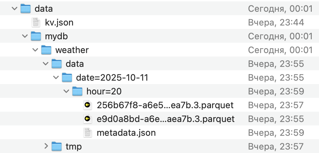Collapse the mydb folder
The image size is (319, 153).
pyautogui.click(x=25, y=36)
